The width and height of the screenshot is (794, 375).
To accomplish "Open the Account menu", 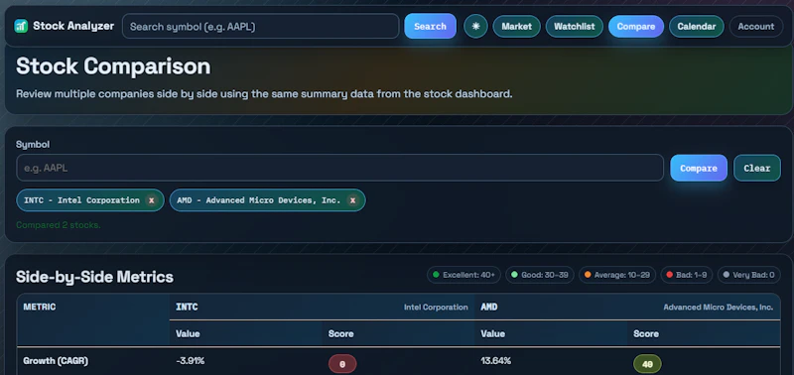I will tap(756, 27).
